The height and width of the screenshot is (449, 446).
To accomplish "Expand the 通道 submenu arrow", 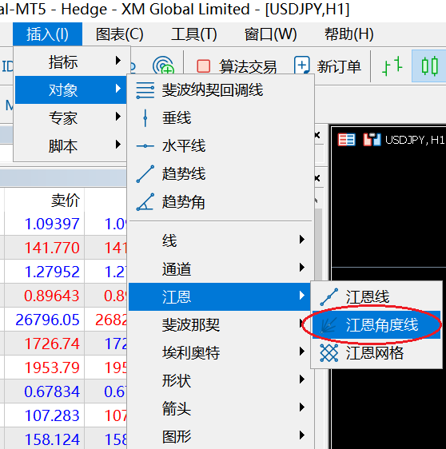I will [302, 268].
